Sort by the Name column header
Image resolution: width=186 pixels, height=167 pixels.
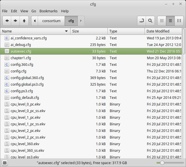click(35, 31)
